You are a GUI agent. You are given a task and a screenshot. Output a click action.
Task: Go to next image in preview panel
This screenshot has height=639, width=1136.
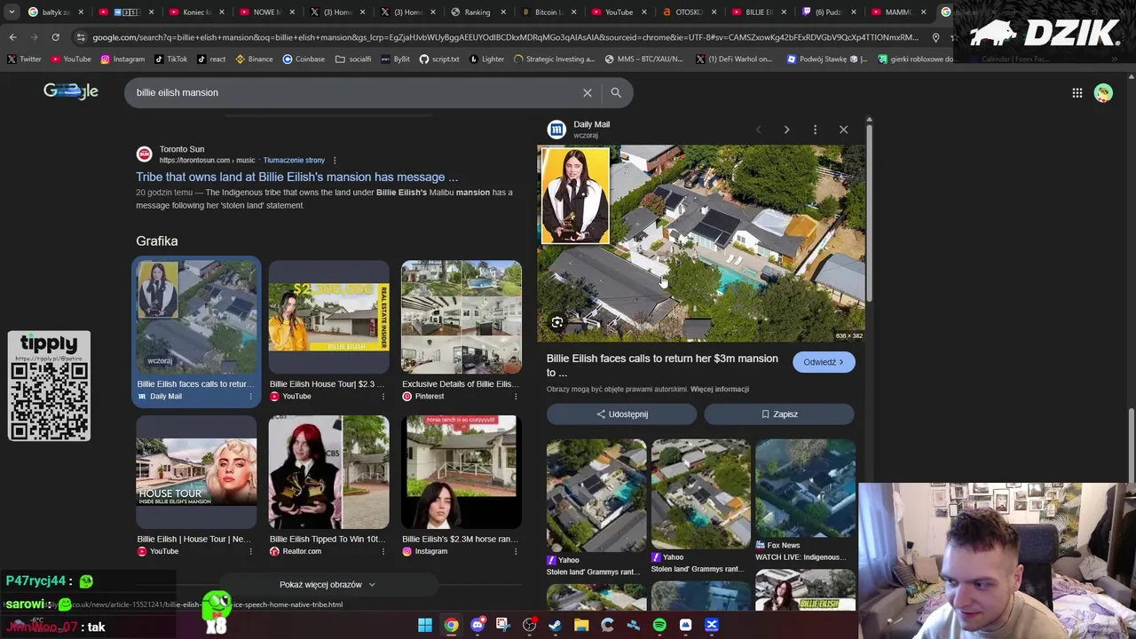click(x=786, y=130)
